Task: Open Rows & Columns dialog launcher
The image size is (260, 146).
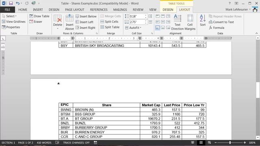Action: point(97,33)
